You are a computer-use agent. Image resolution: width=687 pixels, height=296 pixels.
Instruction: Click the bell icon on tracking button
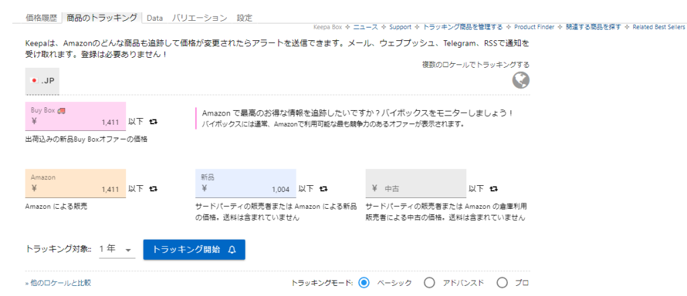[x=232, y=250]
